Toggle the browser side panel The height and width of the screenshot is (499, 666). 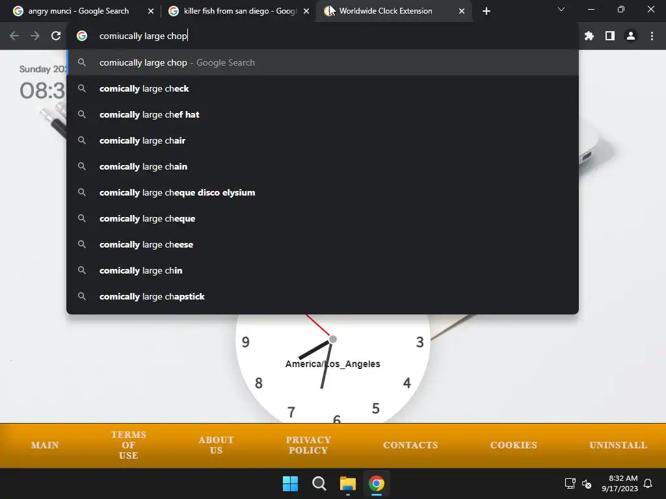click(610, 36)
